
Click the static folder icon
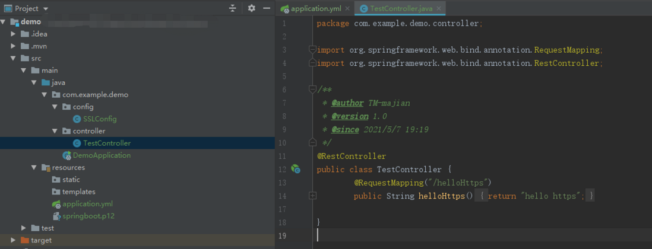pyautogui.click(x=56, y=180)
